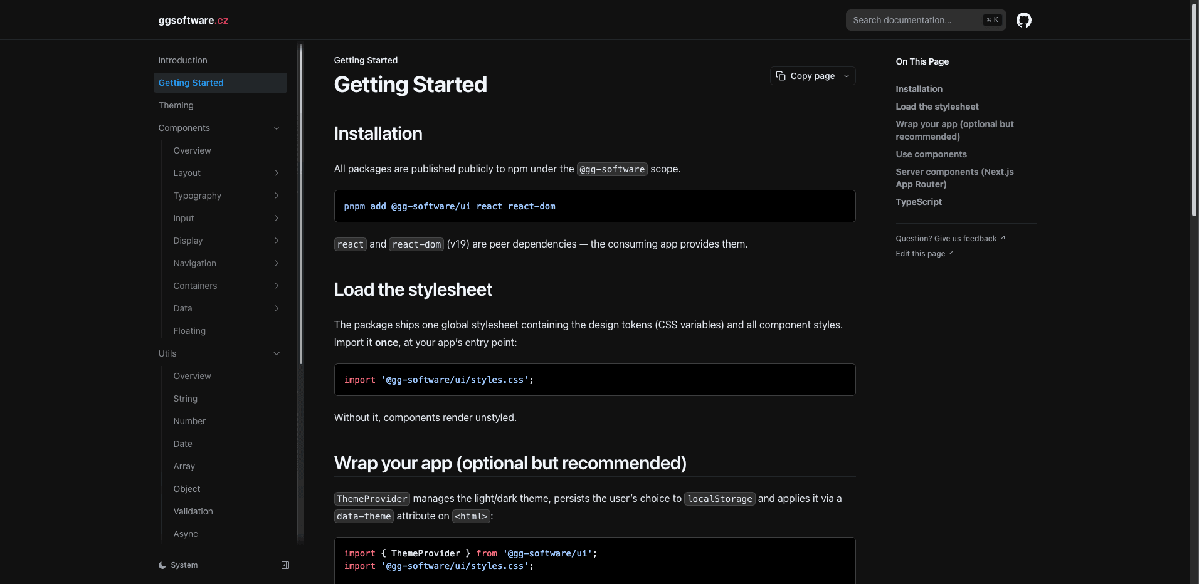Image resolution: width=1199 pixels, height=584 pixels.
Task: Expand the Containers submenu
Action: pyautogui.click(x=277, y=286)
